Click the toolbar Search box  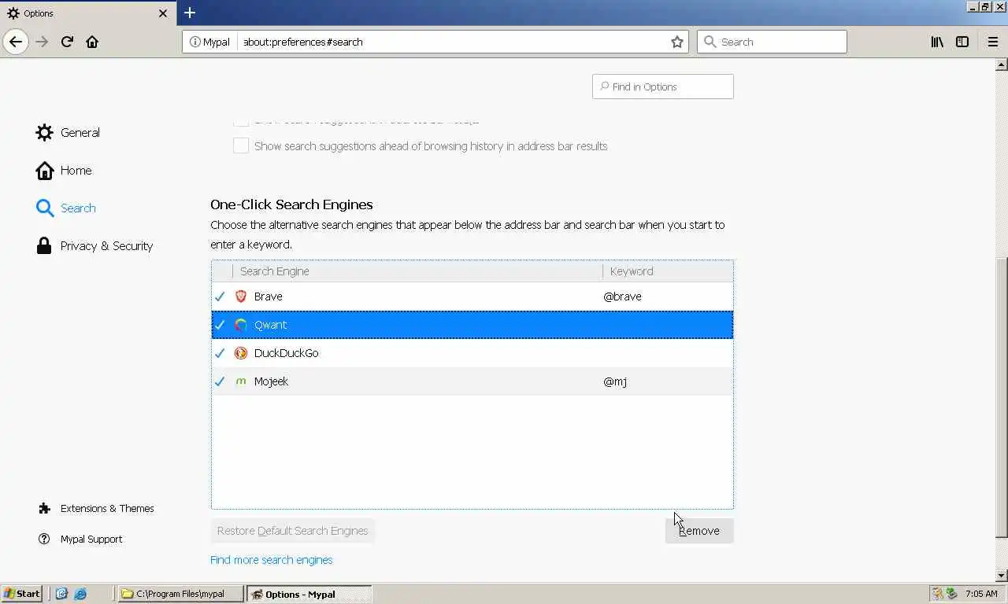point(772,42)
